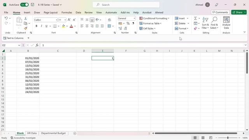Increase font size with larger A
The width and height of the screenshot is (249, 140).
[69, 20]
